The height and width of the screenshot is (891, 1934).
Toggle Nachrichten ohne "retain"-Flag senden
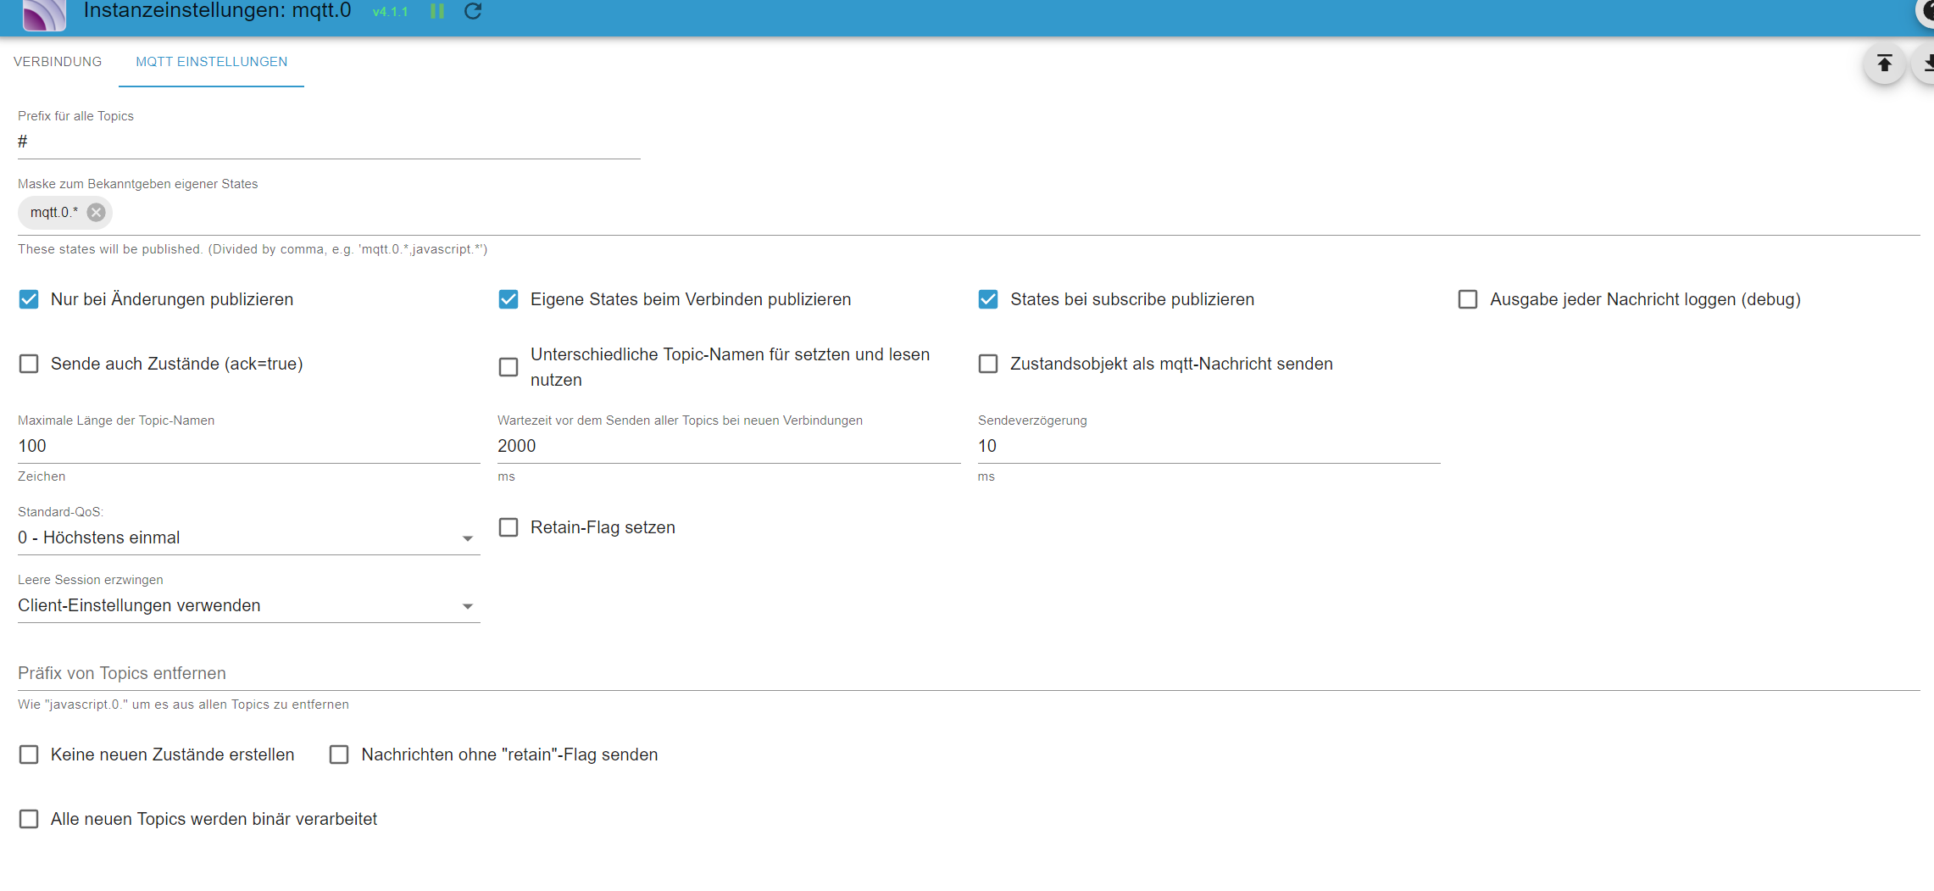[339, 755]
